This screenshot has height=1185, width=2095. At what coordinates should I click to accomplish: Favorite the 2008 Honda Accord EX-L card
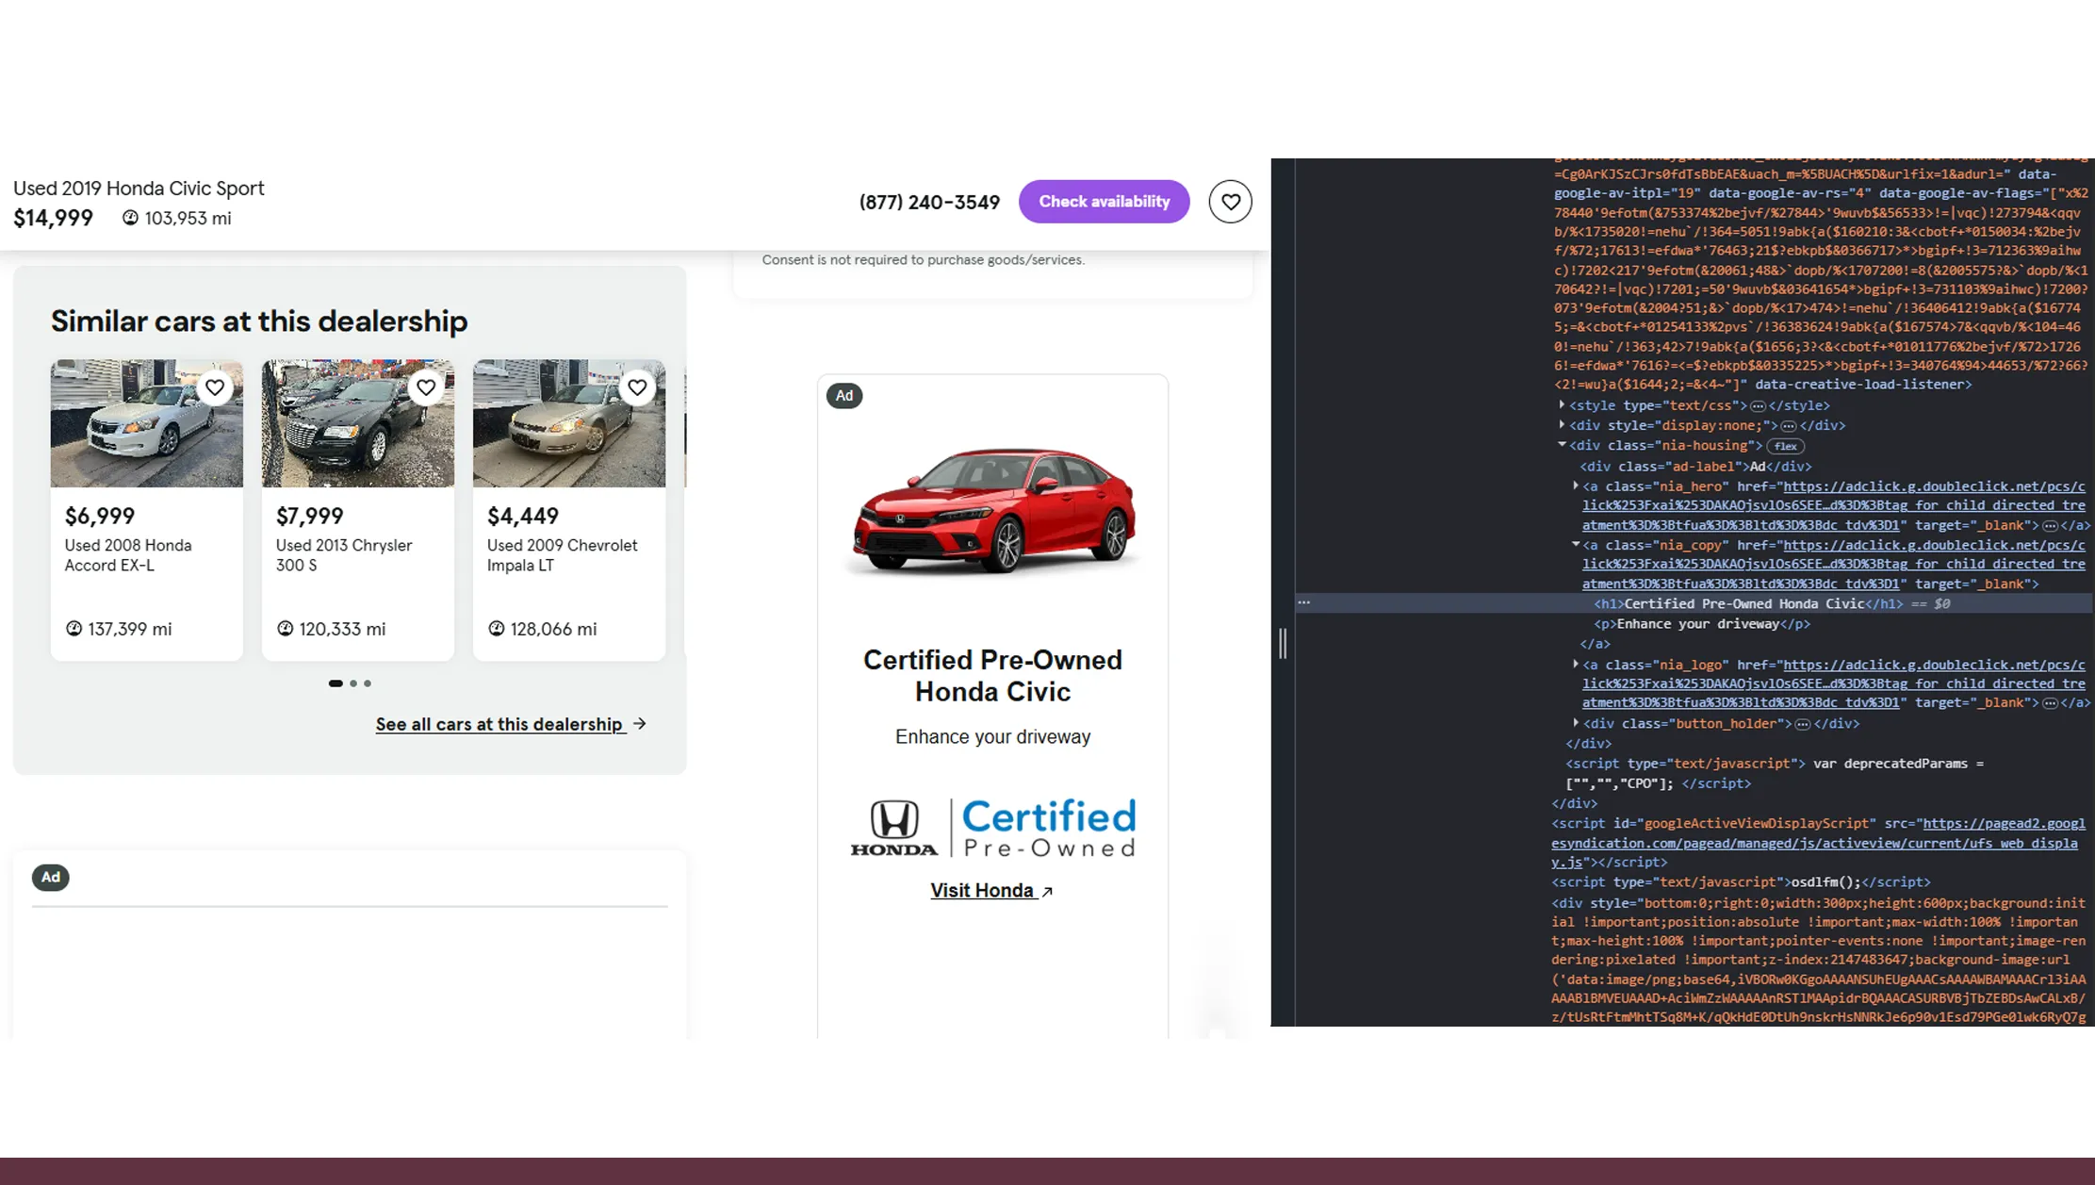[215, 387]
